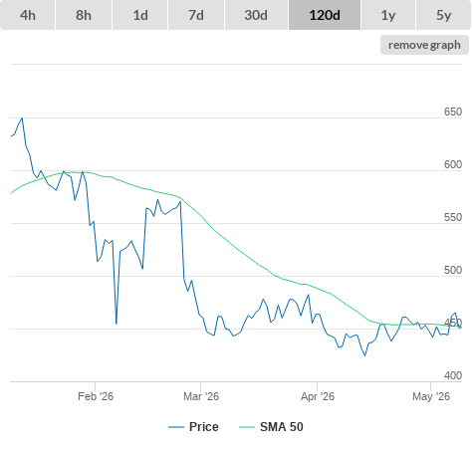Click the blue Price legend line marker
Image resolution: width=472 pixels, height=453 pixels.
176,427
